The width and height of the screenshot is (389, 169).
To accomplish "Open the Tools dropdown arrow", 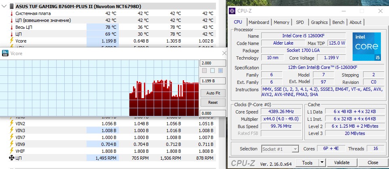I will [322, 163].
